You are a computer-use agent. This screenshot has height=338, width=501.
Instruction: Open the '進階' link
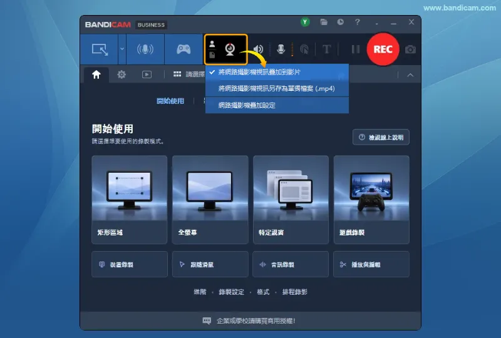coord(200,292)
